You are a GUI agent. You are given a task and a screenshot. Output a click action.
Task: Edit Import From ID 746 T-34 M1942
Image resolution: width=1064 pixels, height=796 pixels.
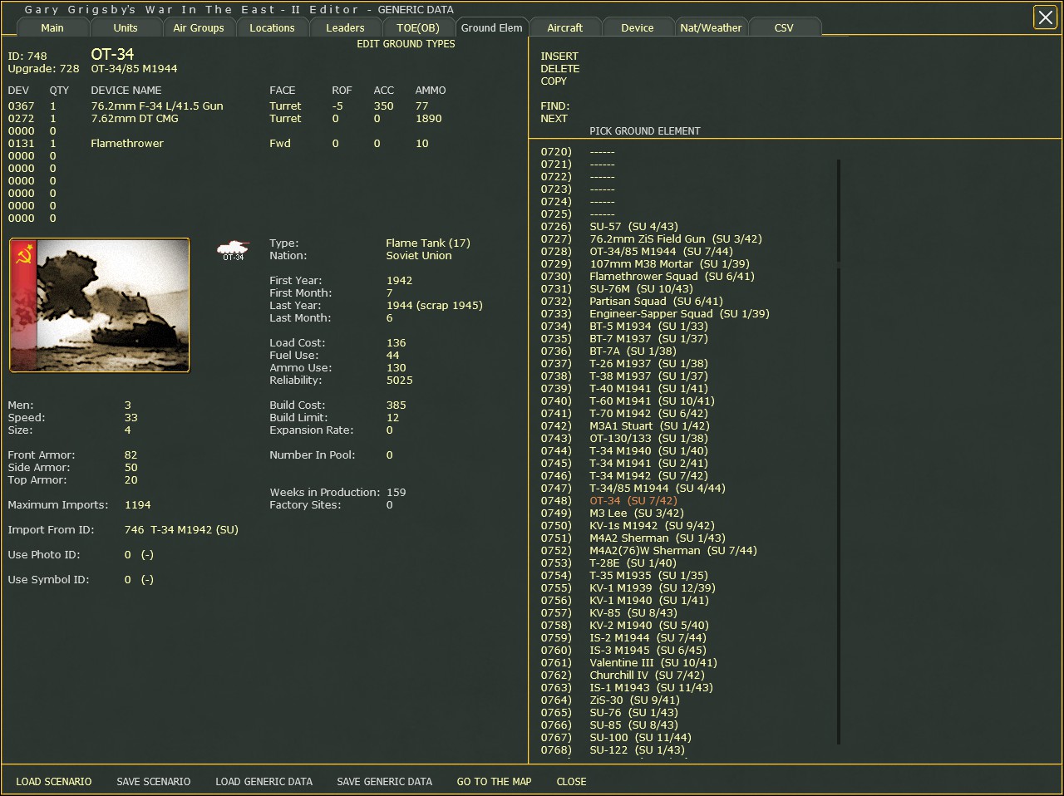tap(181, 530)
